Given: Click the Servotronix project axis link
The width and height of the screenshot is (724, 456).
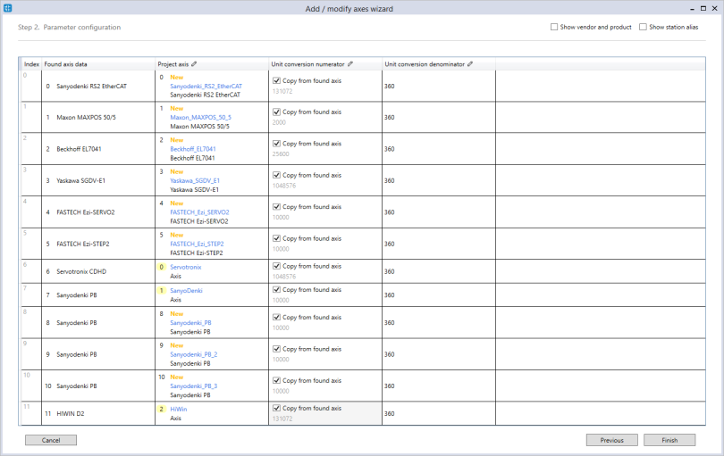Looking at the screenshot, I should (x=186, y=267).
